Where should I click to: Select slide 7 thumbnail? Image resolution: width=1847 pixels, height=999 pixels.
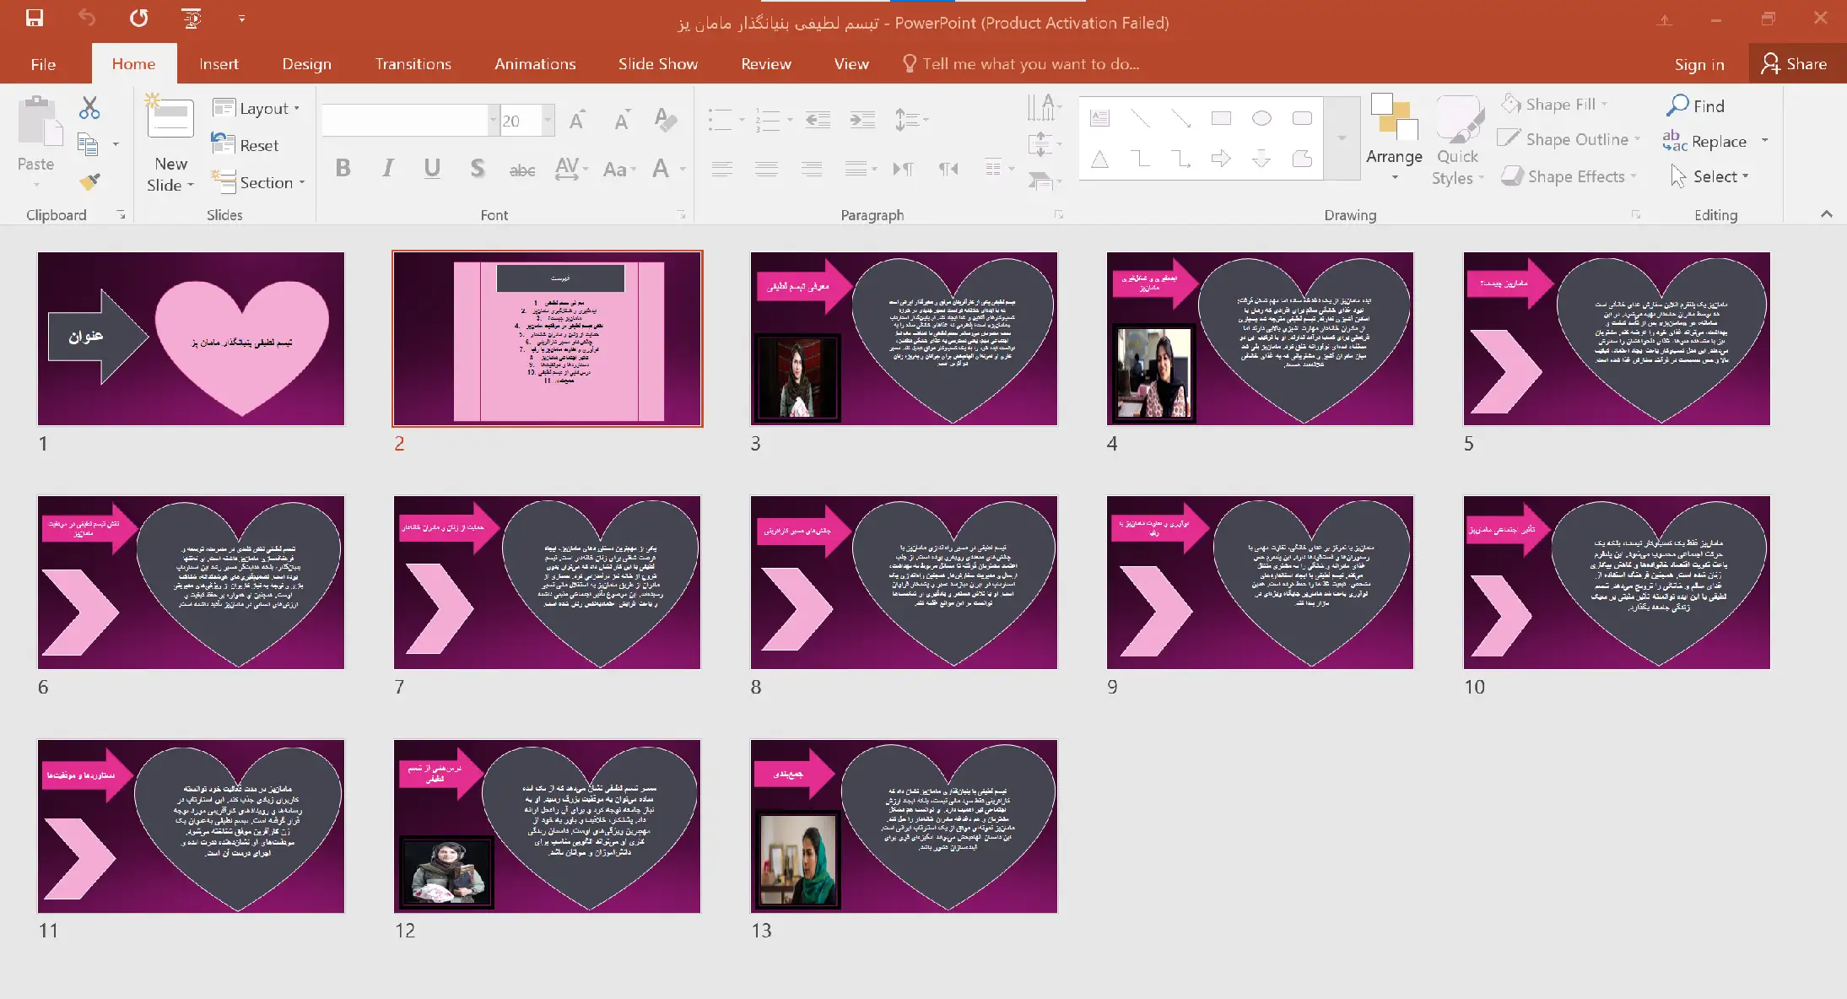tap(547, 582)
